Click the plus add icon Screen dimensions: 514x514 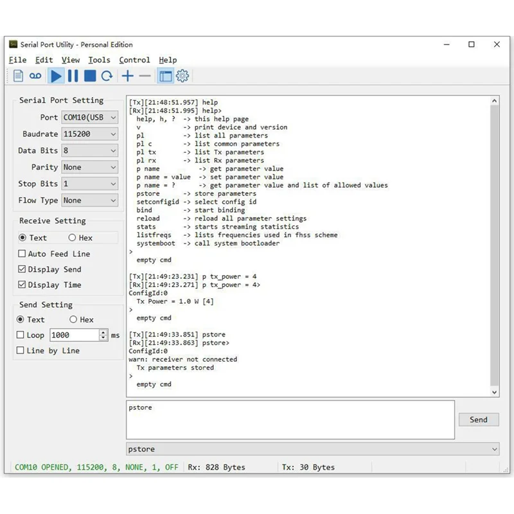pos(128,76)
